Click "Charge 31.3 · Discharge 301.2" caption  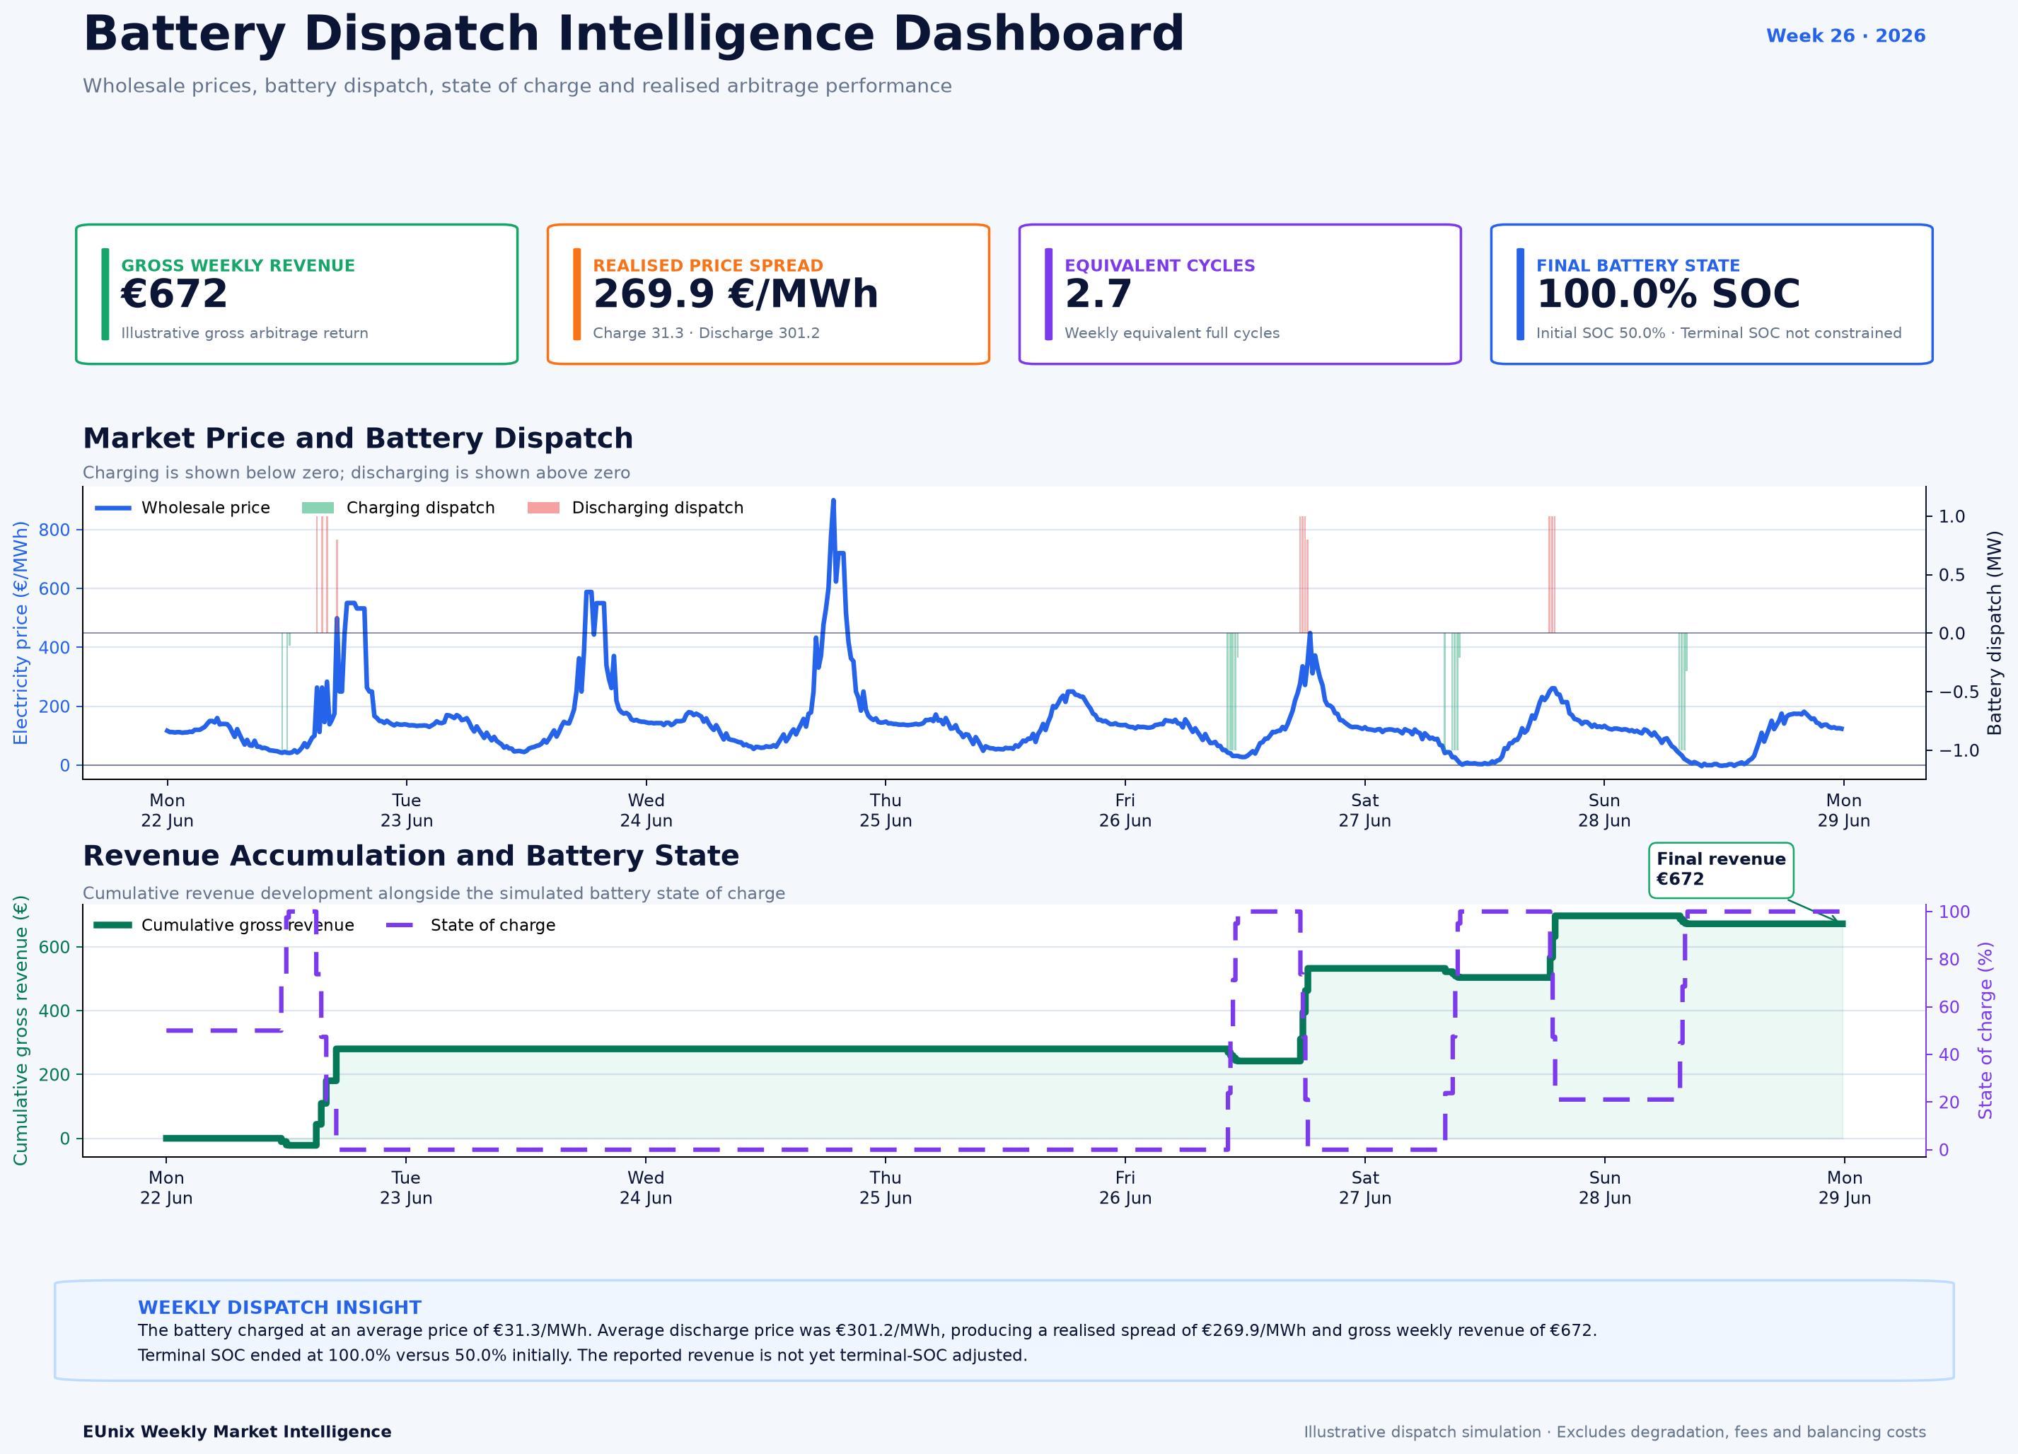point(707,333)
